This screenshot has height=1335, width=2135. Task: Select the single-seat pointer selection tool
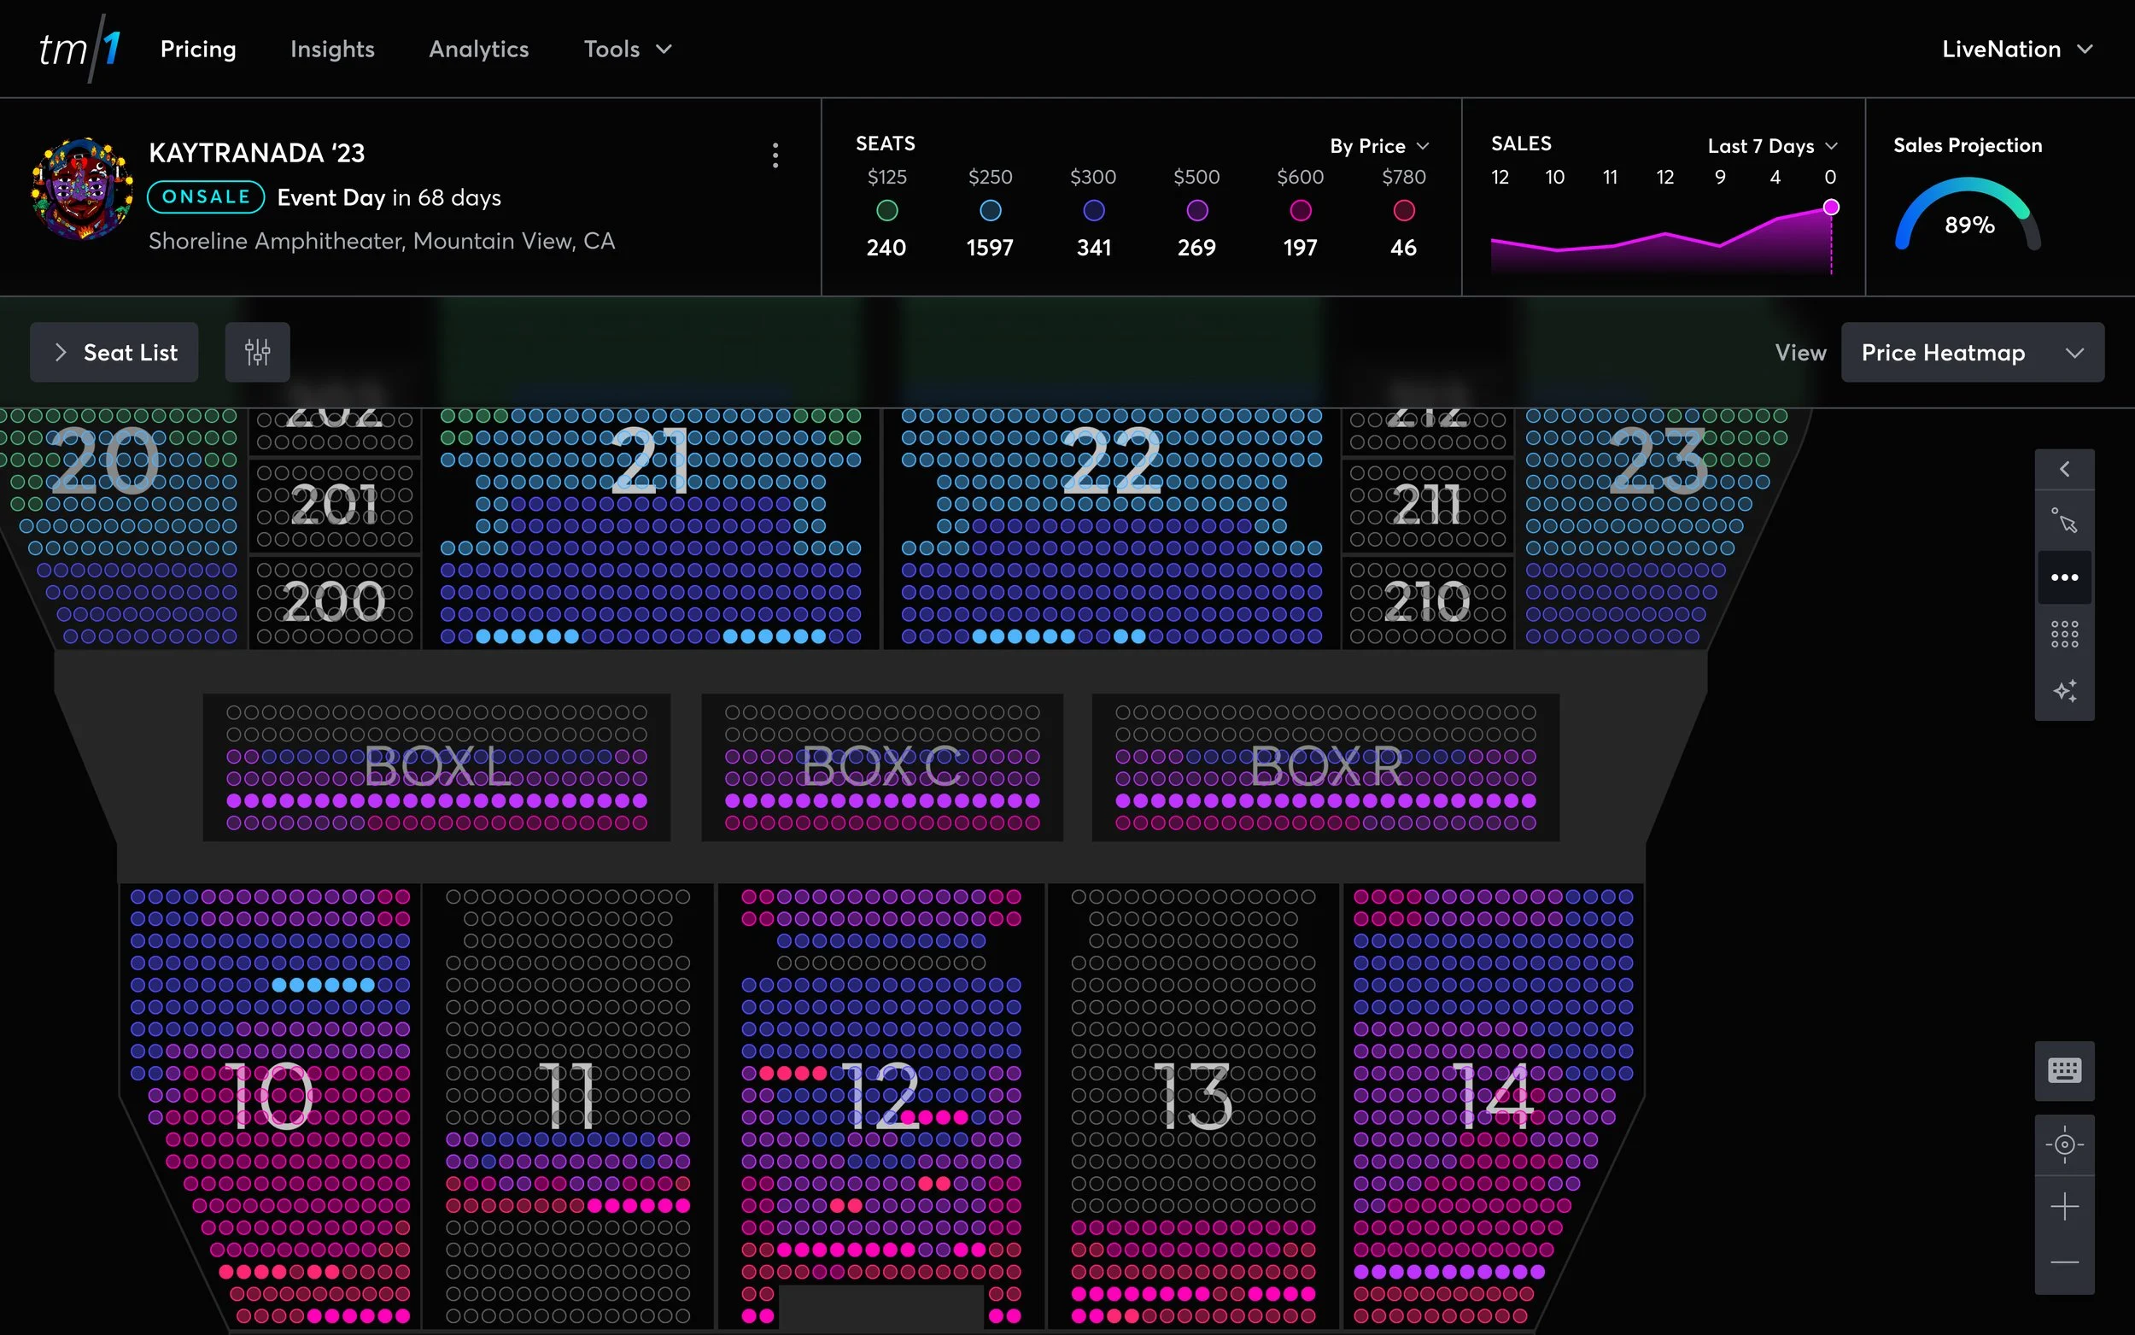click(x=2063, y=521)
